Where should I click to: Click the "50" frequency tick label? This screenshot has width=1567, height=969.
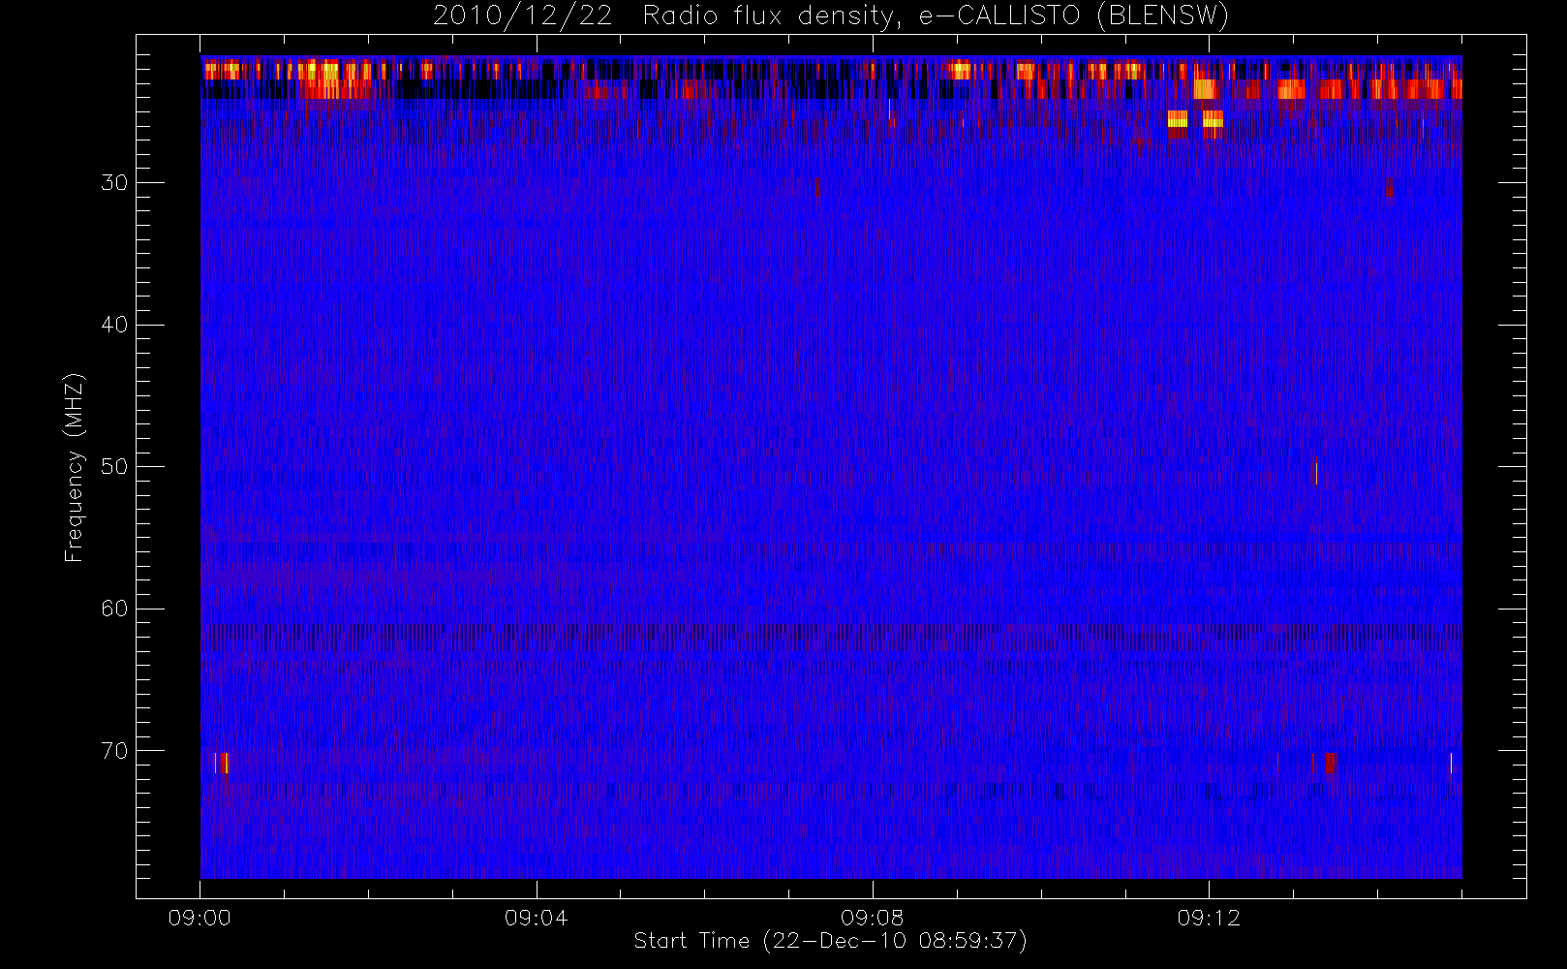point(114,467)
